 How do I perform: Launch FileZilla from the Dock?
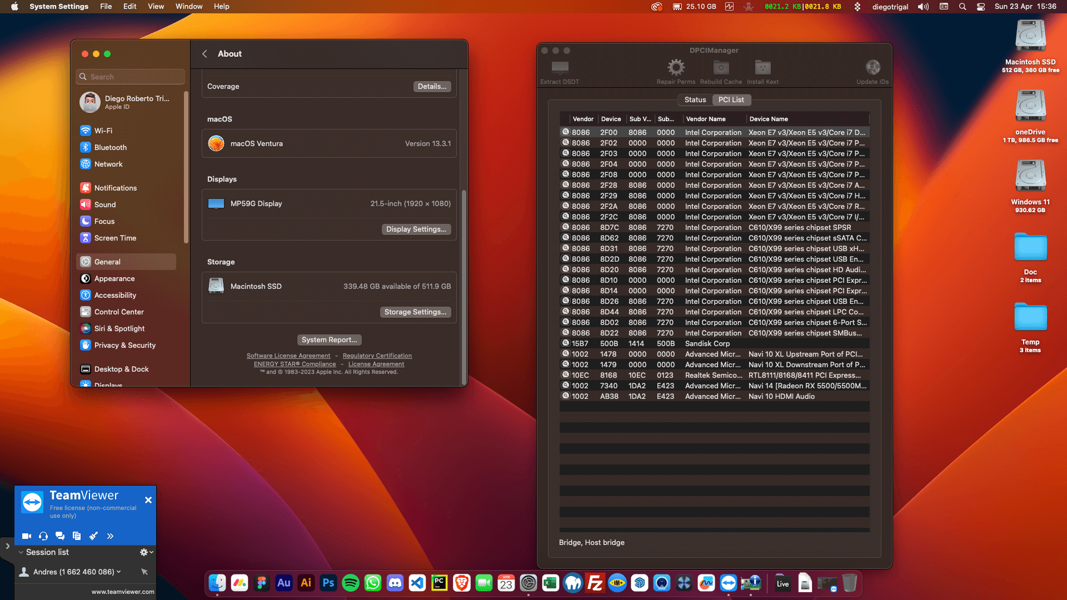coord(595,583)
